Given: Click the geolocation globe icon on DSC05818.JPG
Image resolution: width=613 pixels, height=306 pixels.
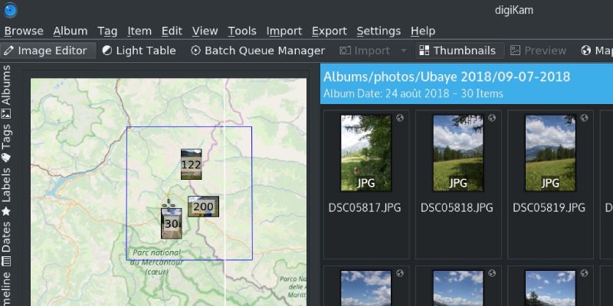Looking at the screenshot, I should click(x=492, y=118).
